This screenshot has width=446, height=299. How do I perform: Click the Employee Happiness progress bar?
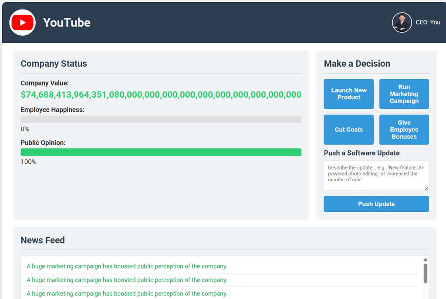[x=161, y=119]
